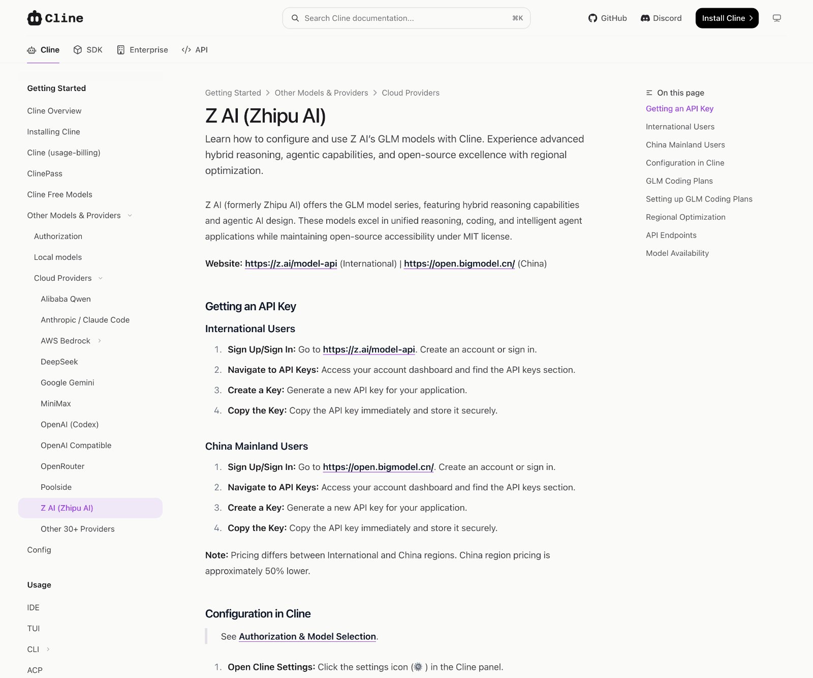Click the Install Cline button
This screenshot has width=813, height=678.
[x=727, y=18]
